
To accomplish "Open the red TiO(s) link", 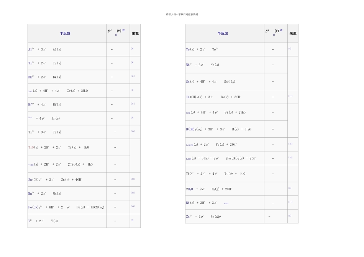I will [x=31, y=147].
